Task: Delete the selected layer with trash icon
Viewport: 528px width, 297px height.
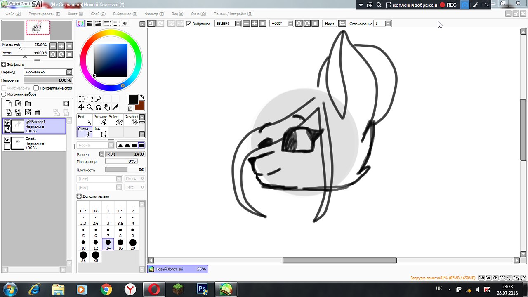Action: coord(37,112)
